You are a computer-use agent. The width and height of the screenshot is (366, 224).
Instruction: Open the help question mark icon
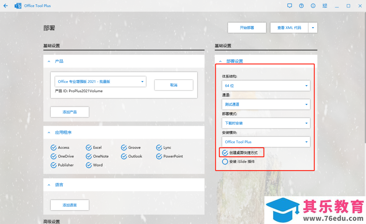301,6
